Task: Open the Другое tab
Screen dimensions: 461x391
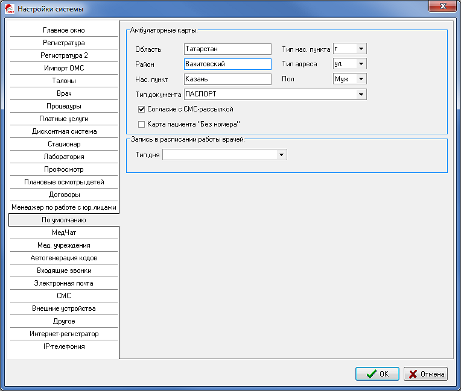Action: pyautogui.click(x=64, y=321)
